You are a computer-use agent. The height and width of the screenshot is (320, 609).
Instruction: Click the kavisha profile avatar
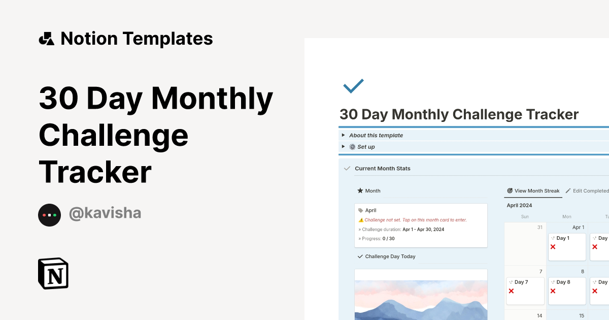click(x=49, y=215)
